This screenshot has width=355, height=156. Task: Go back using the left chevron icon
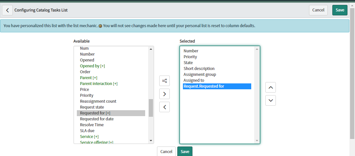(x=8, y=10)
